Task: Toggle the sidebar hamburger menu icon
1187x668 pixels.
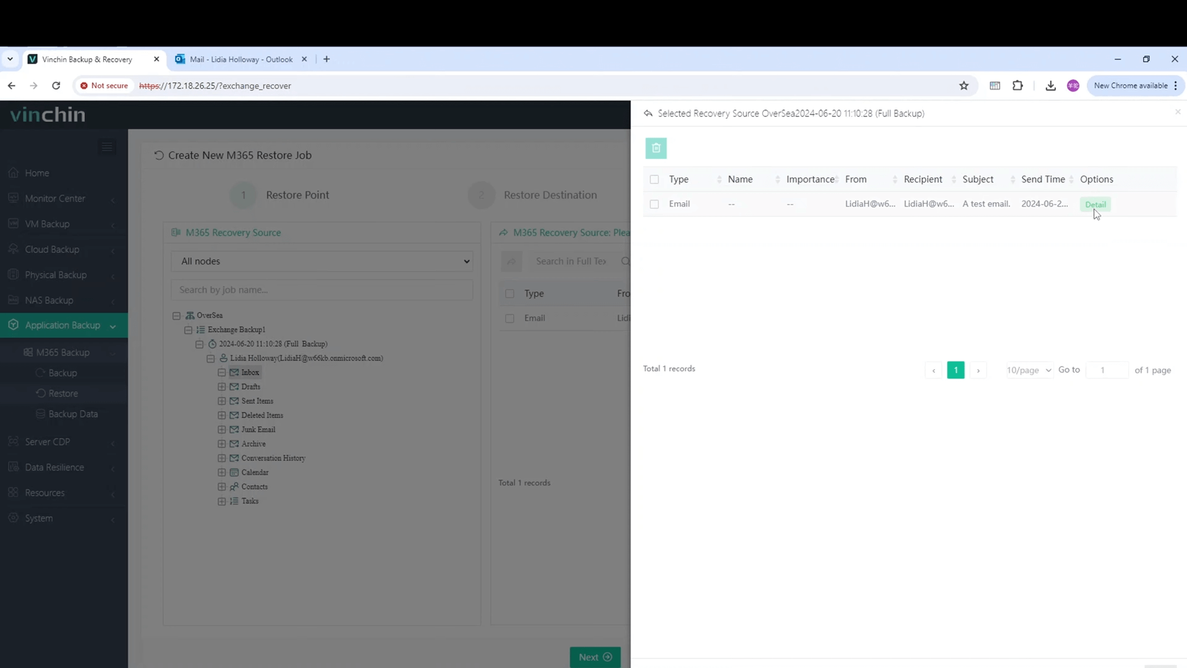Action: pyautogui.click(x=107, y=147)
